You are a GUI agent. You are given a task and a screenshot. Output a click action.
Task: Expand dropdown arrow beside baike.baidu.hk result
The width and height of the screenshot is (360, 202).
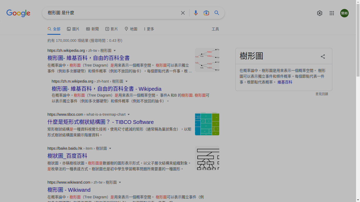coord(110,149)
